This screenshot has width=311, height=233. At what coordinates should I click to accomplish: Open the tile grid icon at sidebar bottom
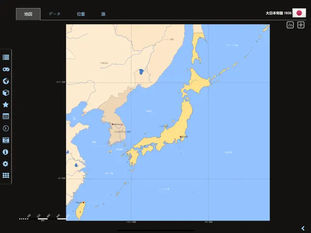point(6,175)
